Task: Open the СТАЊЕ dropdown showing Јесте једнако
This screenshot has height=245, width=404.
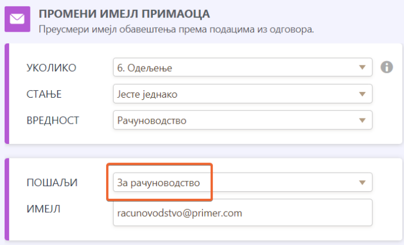Action: (x=237, y=94)
